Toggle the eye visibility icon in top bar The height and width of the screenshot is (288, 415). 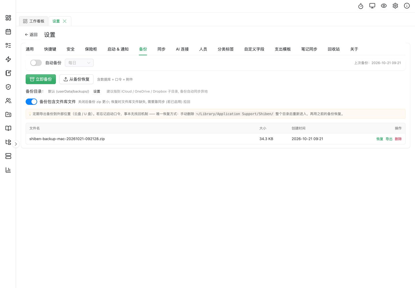coord(384,6)
